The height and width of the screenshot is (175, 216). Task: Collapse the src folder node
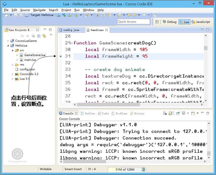[12, 50]
